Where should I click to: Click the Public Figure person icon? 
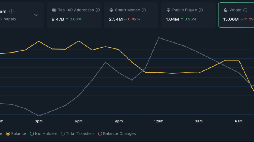[169, 10]
